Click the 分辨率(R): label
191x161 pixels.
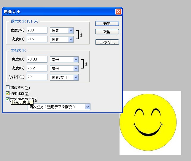pyautogui.click(x=17, y=77)
